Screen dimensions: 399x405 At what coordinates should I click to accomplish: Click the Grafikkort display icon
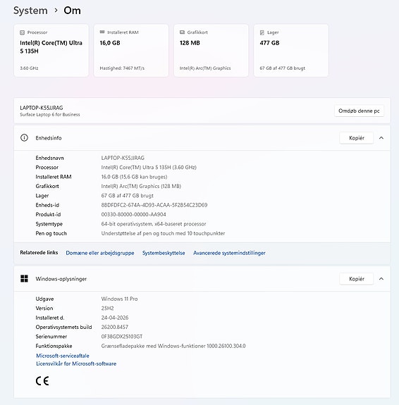click(x=182, y=32)
